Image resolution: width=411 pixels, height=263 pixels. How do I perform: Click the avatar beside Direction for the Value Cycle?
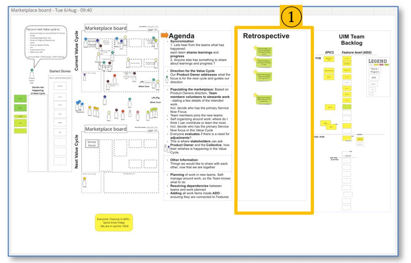[167, 79]
